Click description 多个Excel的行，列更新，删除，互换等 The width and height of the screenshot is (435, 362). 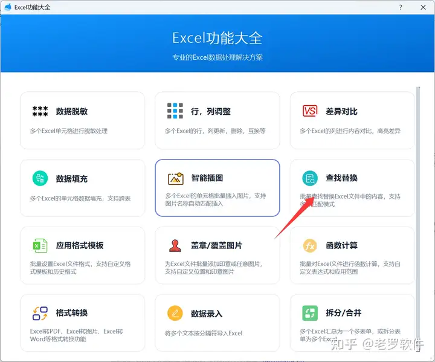[215, 131]
